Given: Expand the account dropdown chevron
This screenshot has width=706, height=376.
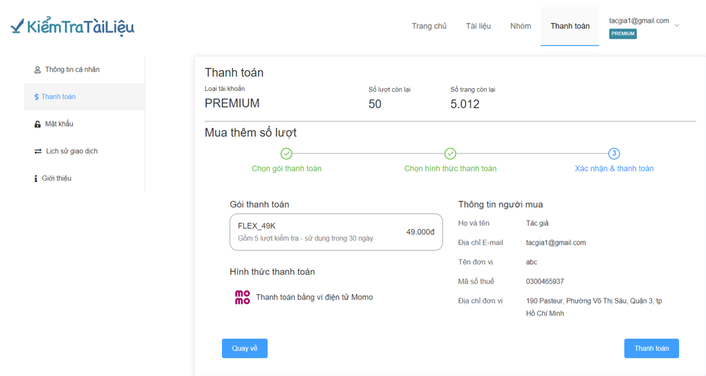Looking at the screenshot, I should pyautogui.click(x=677, y=26).
